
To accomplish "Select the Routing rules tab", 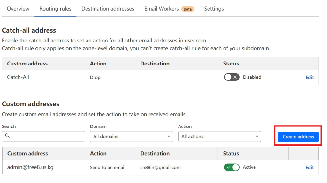I will coord(55,9).
